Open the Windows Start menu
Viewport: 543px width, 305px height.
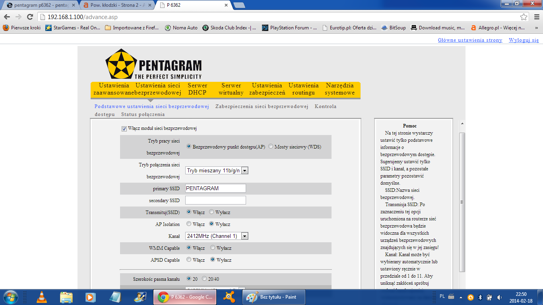tap(10, 297)
